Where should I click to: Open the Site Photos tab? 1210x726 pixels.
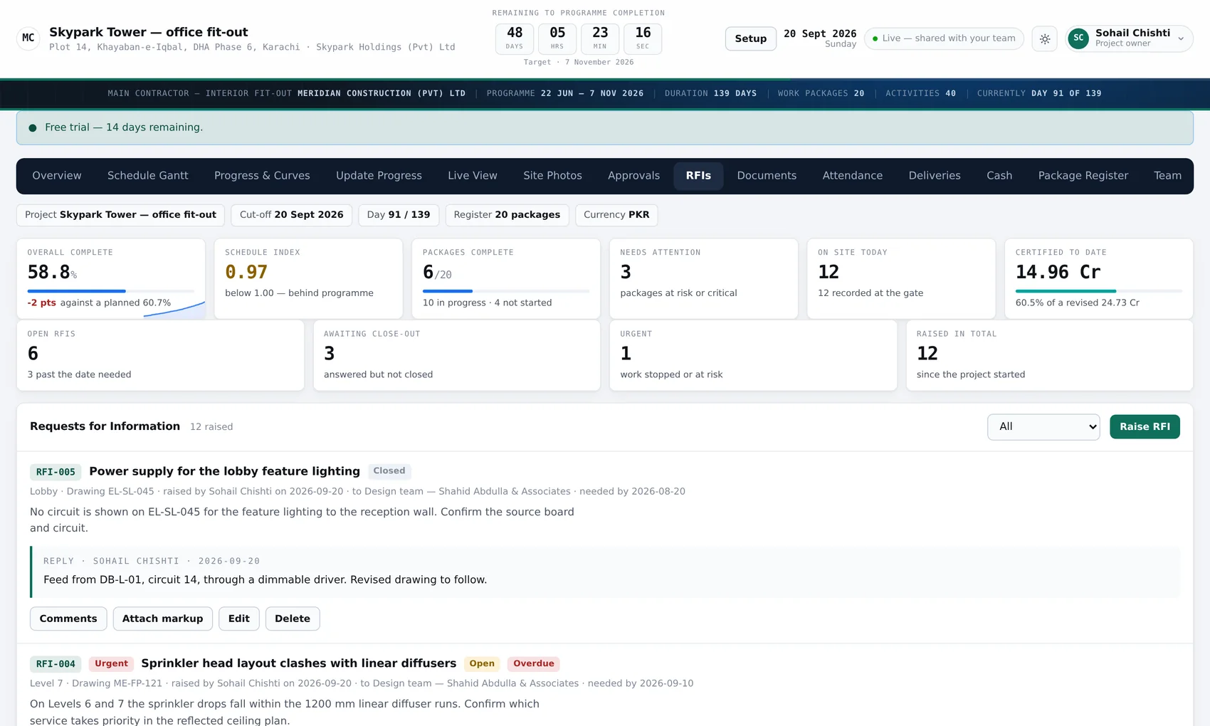pos(552,176)
